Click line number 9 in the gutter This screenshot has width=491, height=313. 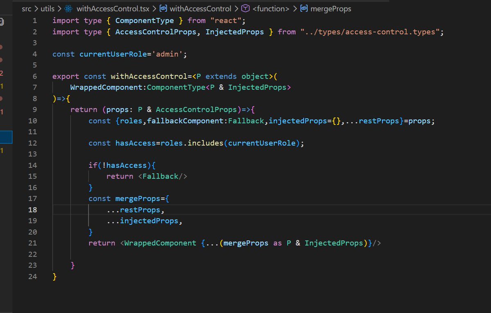click(x=35, y=110)
